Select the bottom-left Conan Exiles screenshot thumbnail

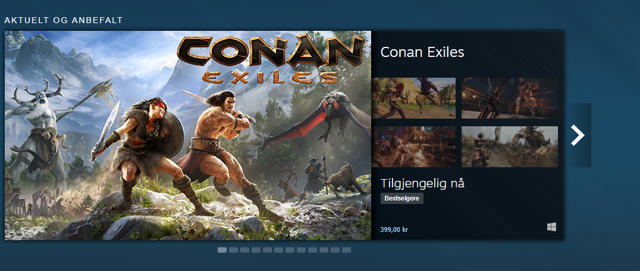pos(414,146)
